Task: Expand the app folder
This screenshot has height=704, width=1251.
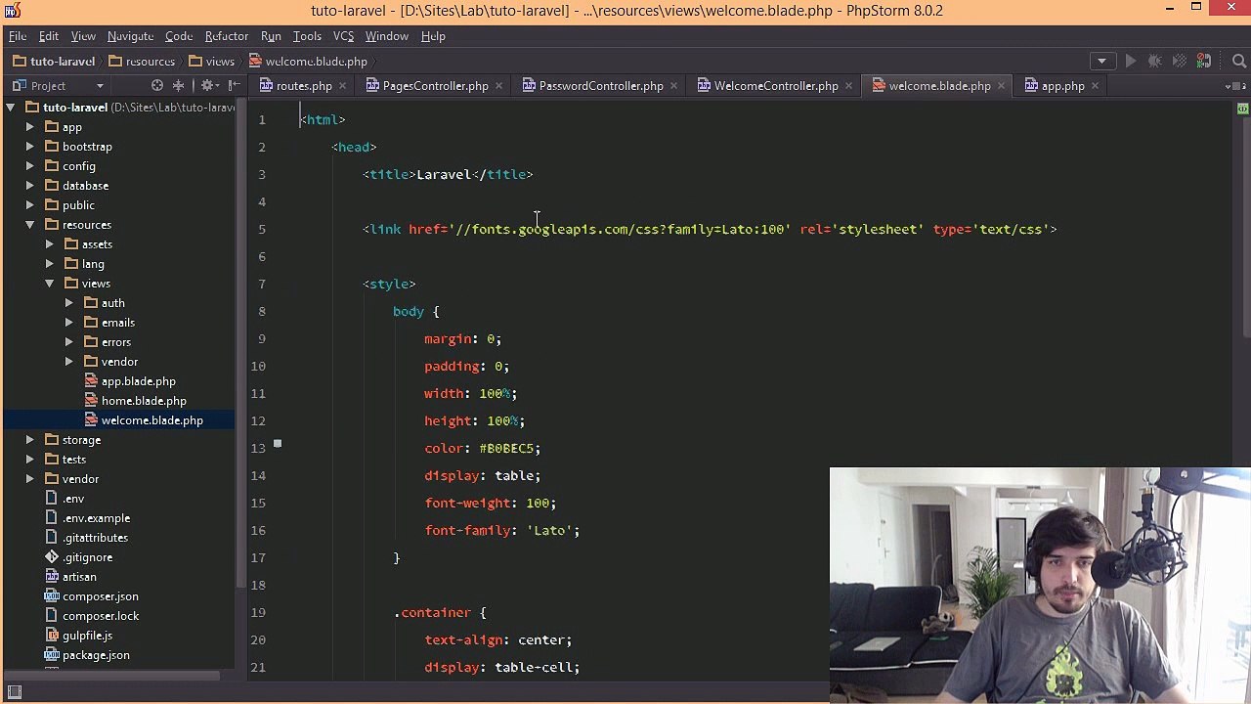Action: coord(29,127)
